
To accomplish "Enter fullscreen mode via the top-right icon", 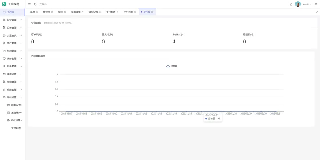I will pyautogui.click(x=291, y=4).
